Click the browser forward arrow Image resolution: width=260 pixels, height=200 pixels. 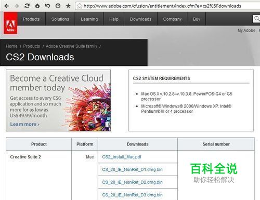(x=17, y=6)
